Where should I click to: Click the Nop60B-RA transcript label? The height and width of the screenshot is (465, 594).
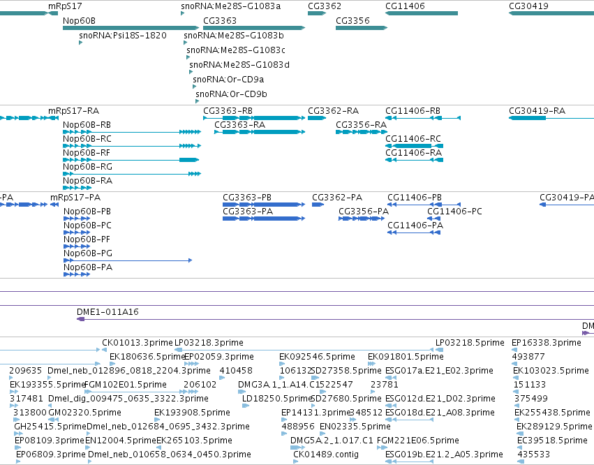(87, 181)
